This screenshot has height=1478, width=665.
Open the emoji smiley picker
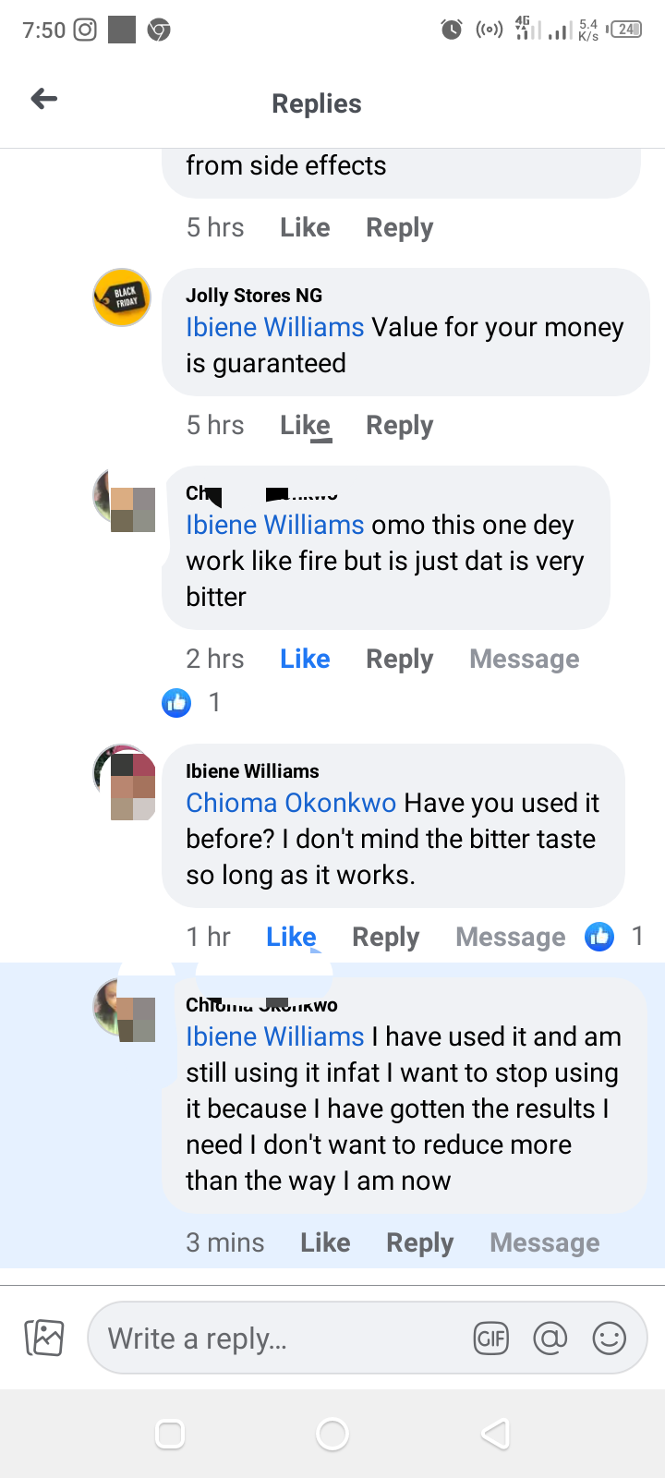pyautogui.click(x=609, y=1338)
